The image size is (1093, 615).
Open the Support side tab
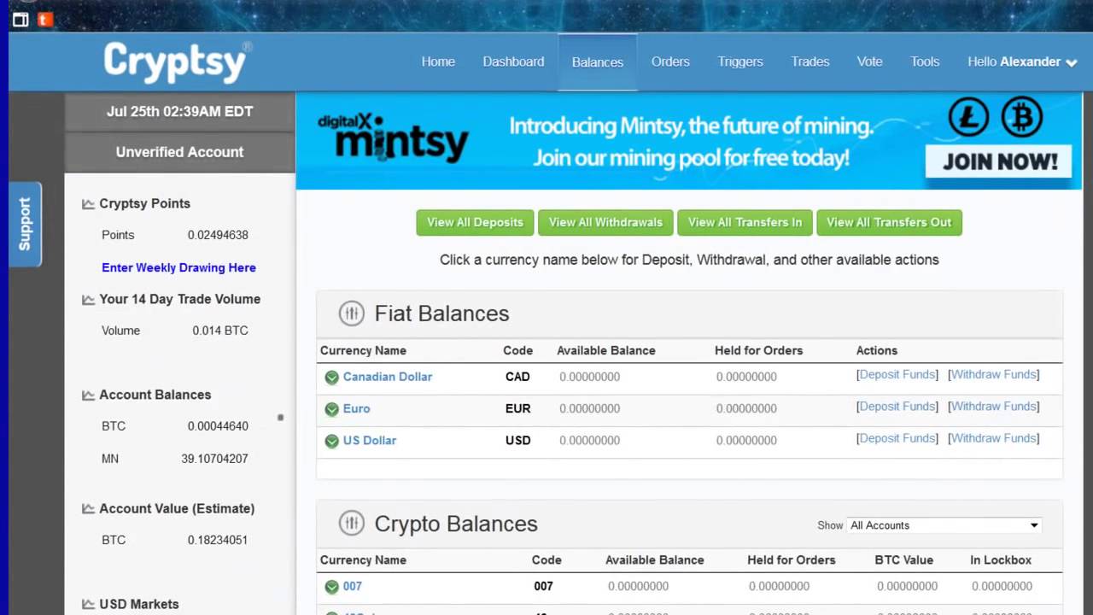(25, 224)
